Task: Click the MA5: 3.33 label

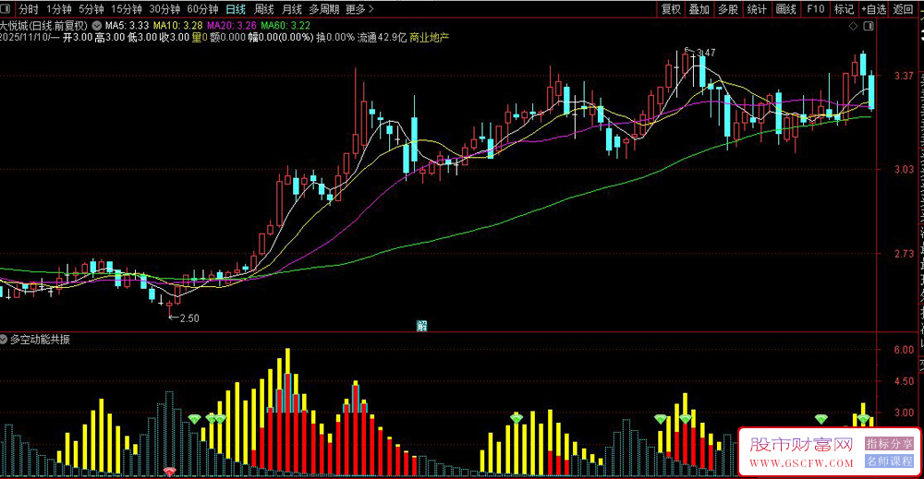Action: pos(127,25)
